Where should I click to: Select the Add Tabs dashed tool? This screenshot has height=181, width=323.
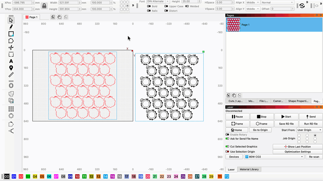click(11, 55)
